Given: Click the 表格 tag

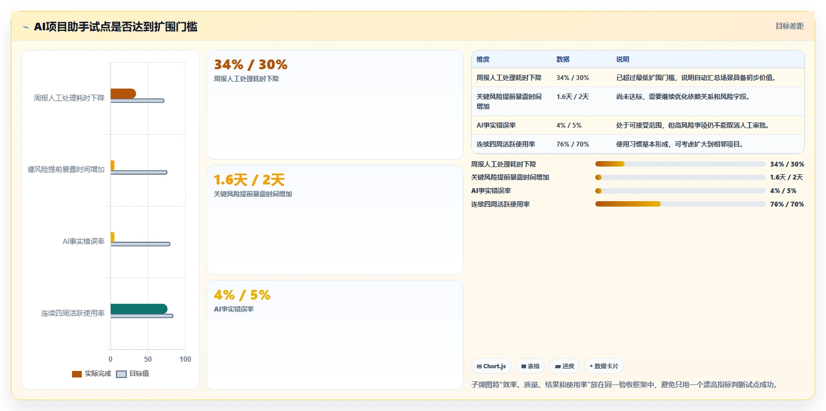Looking at the screenshot, I should click(530, 366).
